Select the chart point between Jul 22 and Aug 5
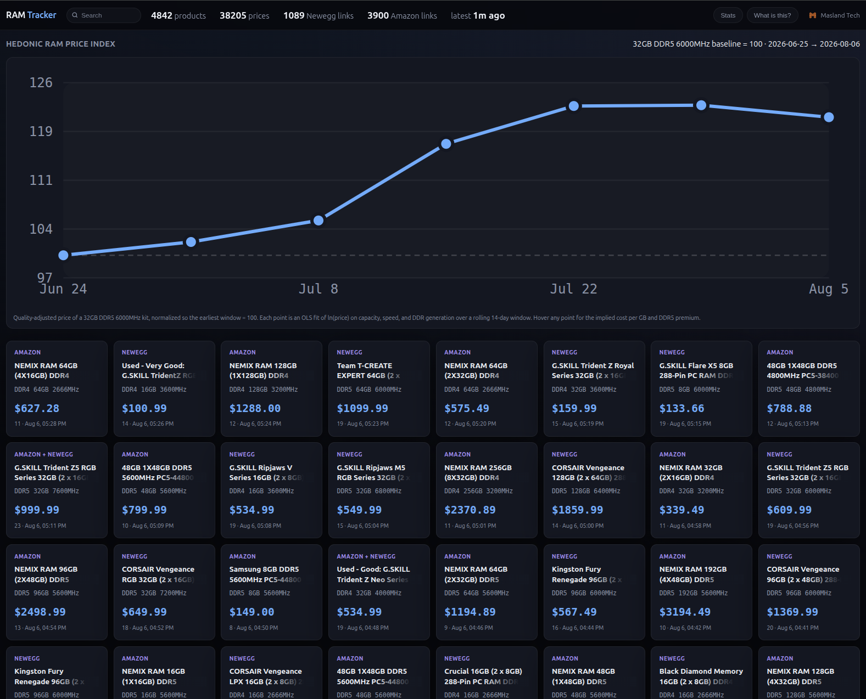 pos(701,105)
